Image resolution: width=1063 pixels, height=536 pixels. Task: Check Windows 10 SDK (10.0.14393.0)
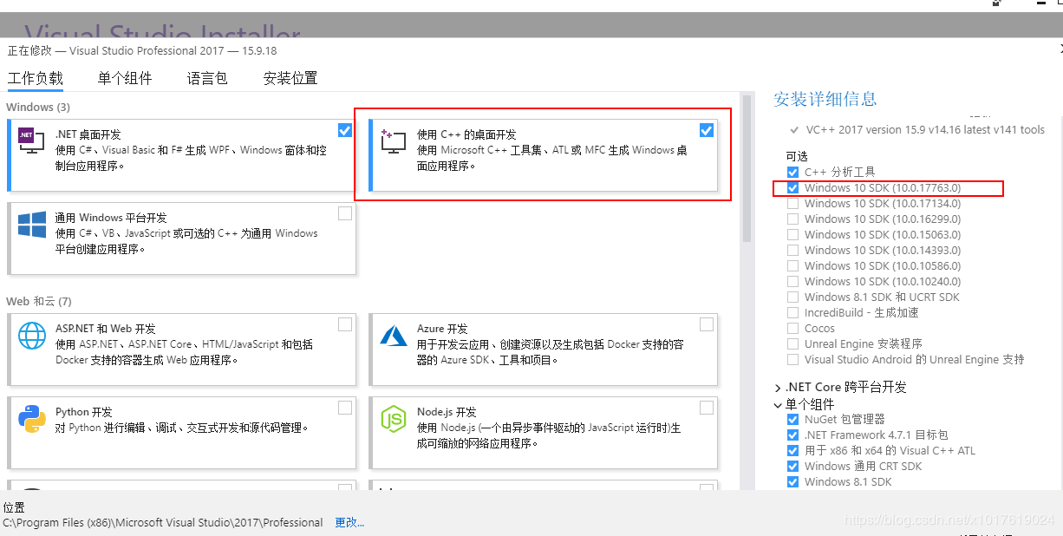pyautogui.click(x=792, y=250)
